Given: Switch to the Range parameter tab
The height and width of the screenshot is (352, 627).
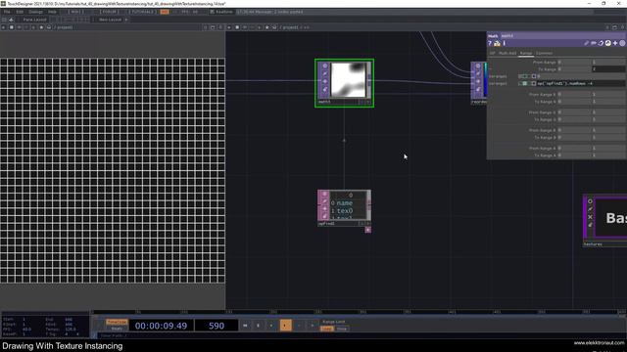Looking at the screenshot, I should click(x=526, y=53).
